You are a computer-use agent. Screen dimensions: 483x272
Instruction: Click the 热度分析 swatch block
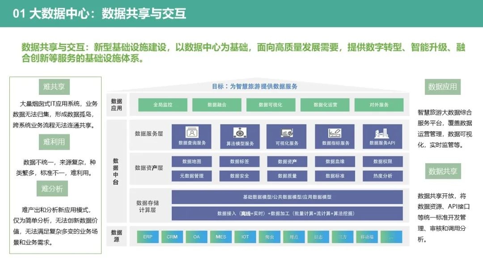point(381,176)
